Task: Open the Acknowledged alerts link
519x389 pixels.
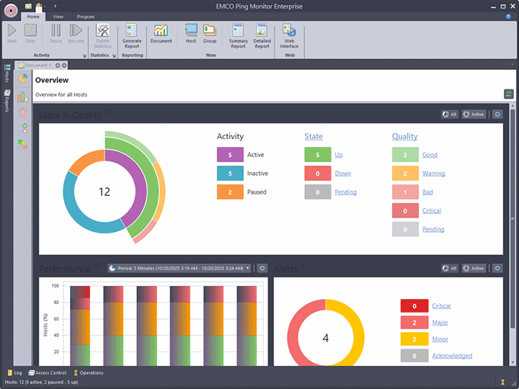Action: coord(452,356)
